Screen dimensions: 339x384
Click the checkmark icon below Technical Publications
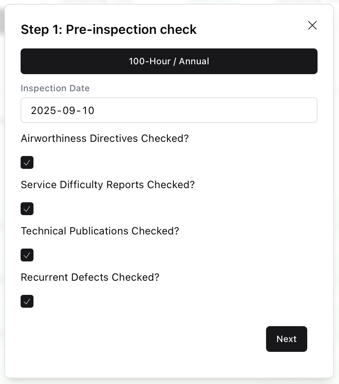(x=27, y=255)
